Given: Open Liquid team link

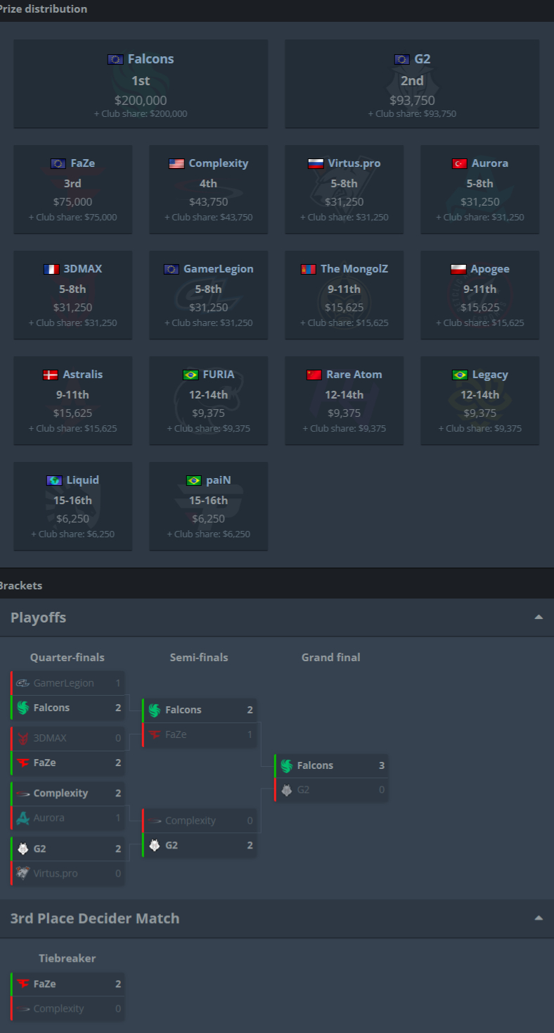Looking at the screenshot, I should (x=83, y=480).
